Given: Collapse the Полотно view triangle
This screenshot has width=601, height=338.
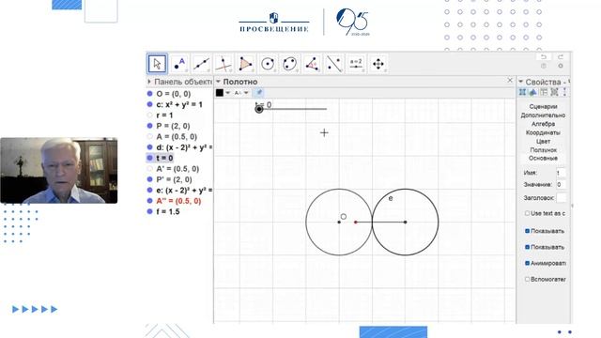Looking at the screenshot, I should click(218, 82).
